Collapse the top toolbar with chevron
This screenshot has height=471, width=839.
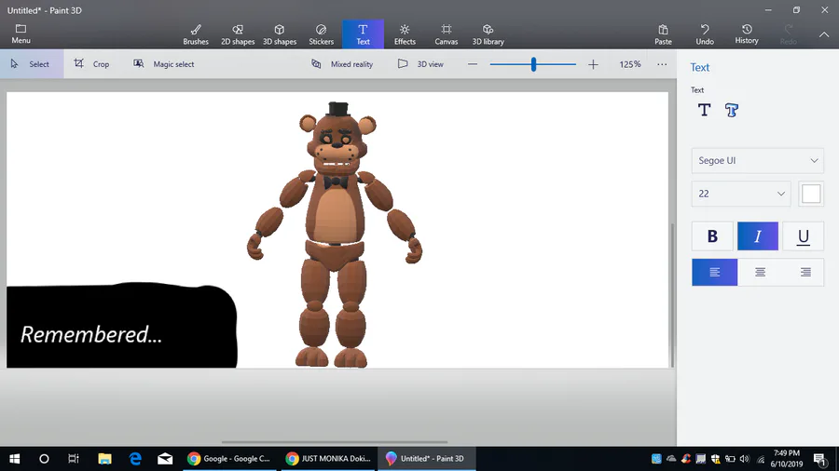[824, 34]
